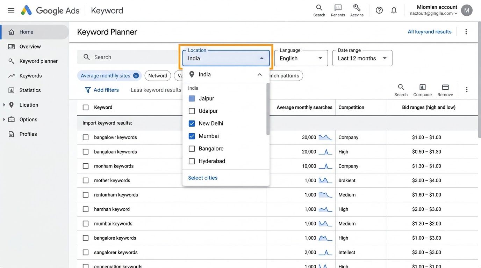Open the help question mark icon
The height and width of the screenshot is (268, 481).
379,10
